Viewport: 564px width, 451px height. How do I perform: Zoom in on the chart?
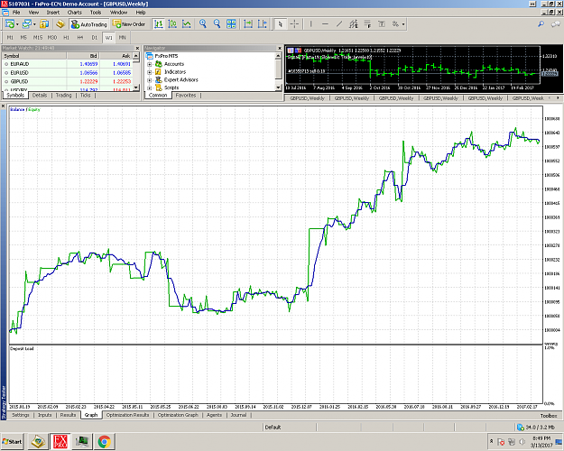203,24
